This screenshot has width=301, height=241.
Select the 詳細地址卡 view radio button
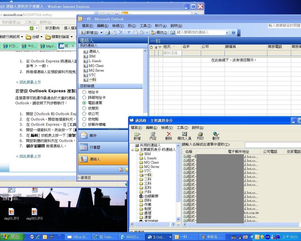(84, 97)
